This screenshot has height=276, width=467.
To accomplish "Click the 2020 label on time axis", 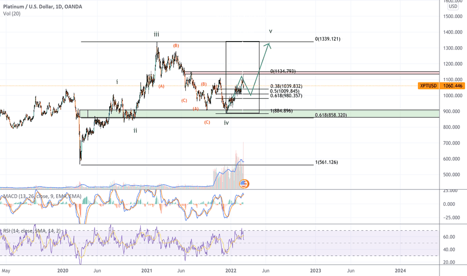I will (63, 270).
